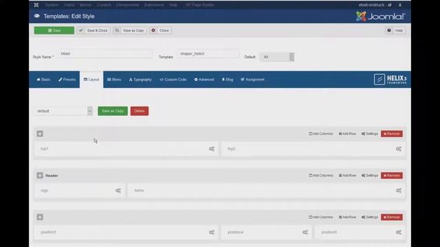Image resolution: width=440 pixels, height=247 pixels.
Task: Click green Save as Copy layout button
Action: pyautogui.click(x=113, y=111)
